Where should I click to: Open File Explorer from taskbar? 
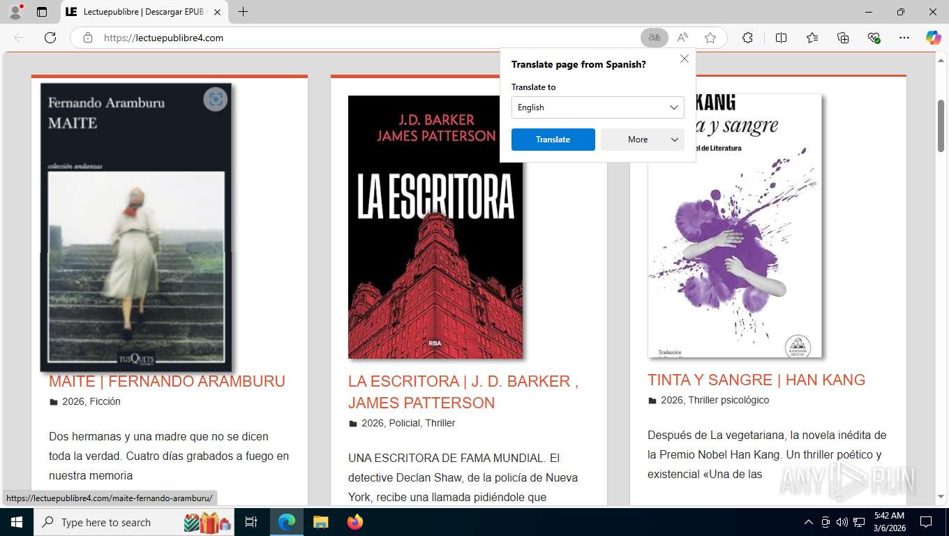pyautogui.click(x=320, y=522)
